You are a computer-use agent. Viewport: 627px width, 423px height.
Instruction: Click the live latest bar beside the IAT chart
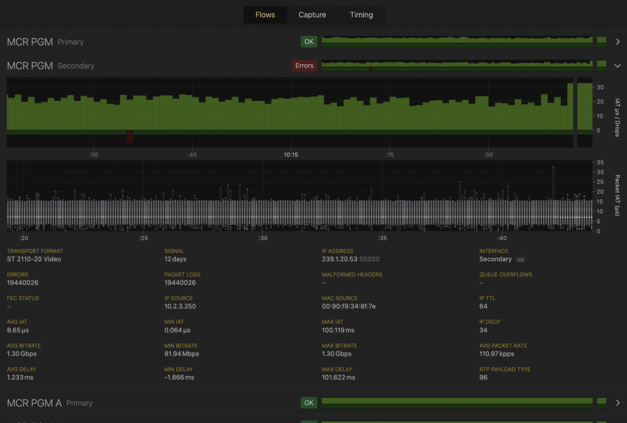[585, 113]
